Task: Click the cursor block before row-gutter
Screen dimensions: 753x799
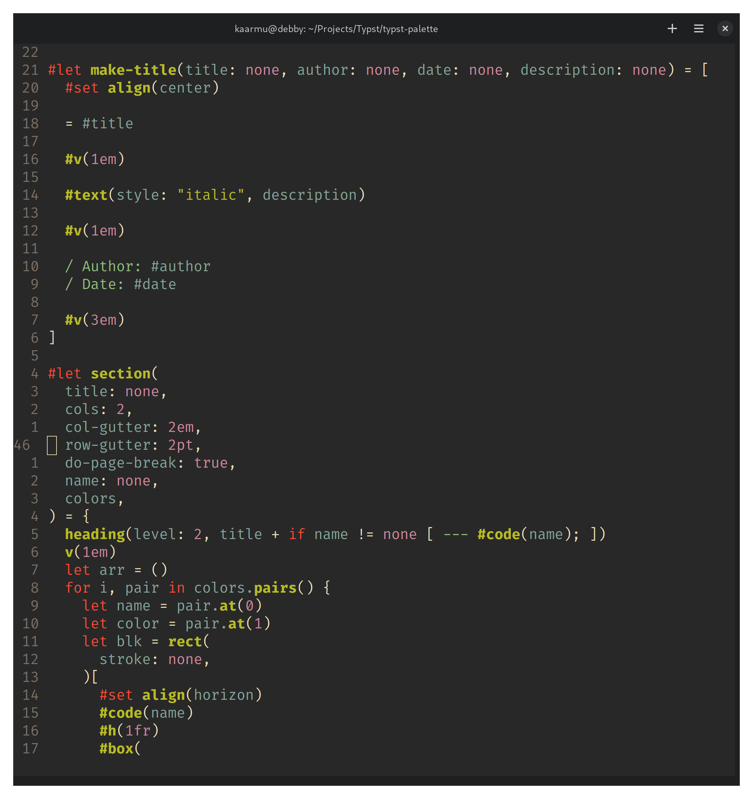Action: point(52,445)
